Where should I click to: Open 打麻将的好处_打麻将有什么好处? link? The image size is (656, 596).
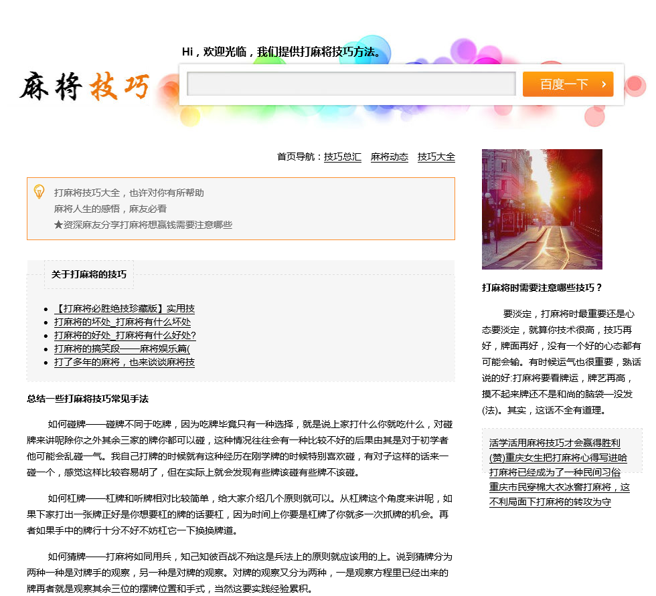[125, 335]
